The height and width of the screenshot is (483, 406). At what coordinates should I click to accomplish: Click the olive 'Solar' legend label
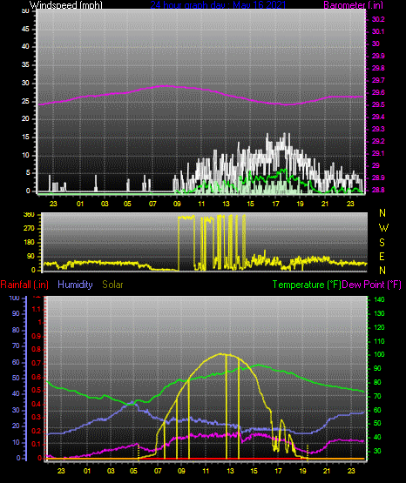pyautogui.click(x=113, y=285)
